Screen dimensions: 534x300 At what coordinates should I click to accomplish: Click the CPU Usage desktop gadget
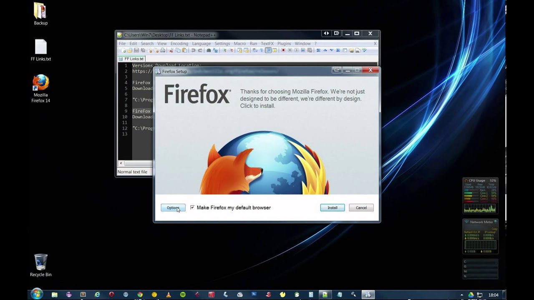coord(480,196)
